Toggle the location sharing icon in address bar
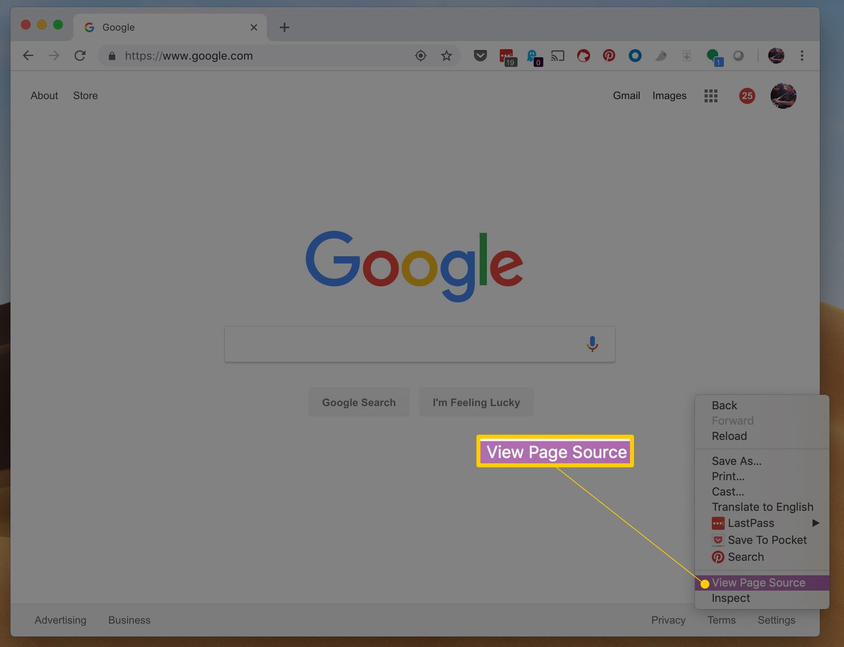844x647 pixels. pos(420,56)
